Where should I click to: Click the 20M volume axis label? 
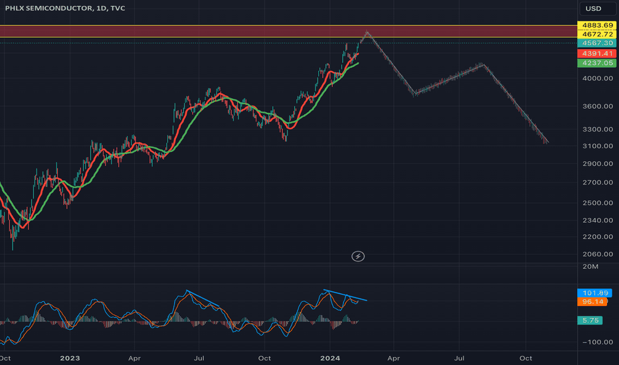pyautogui.click(x=590, y=267)
